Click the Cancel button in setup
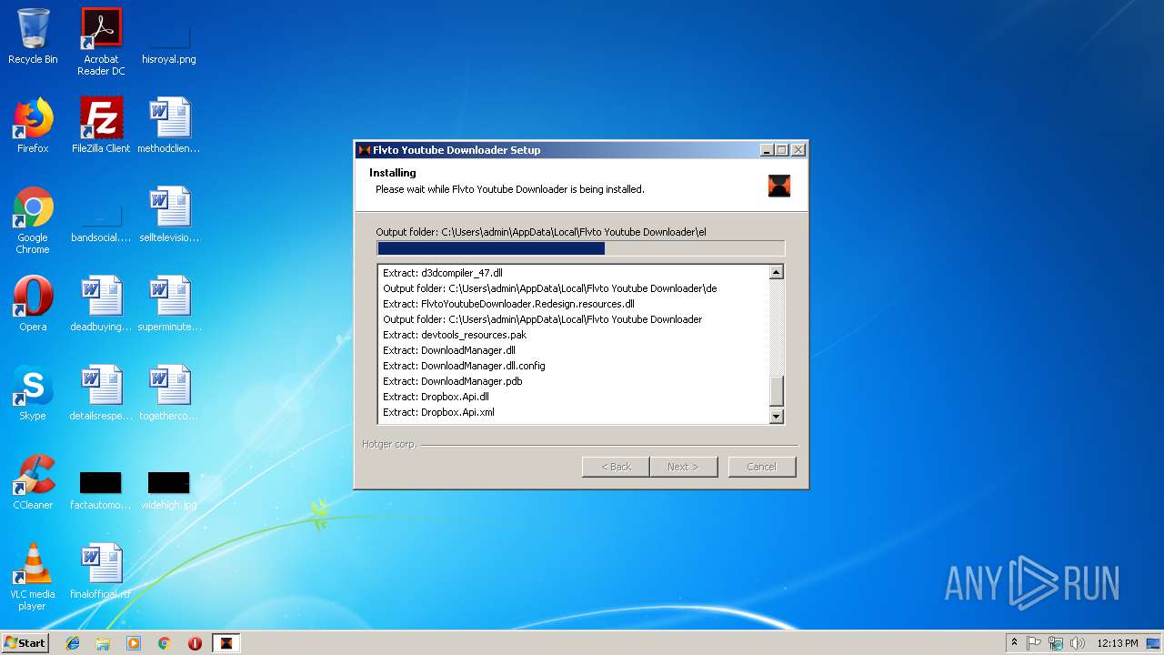Image resolution: width=1164 pixels, height=655 pixels. (762, 467)
